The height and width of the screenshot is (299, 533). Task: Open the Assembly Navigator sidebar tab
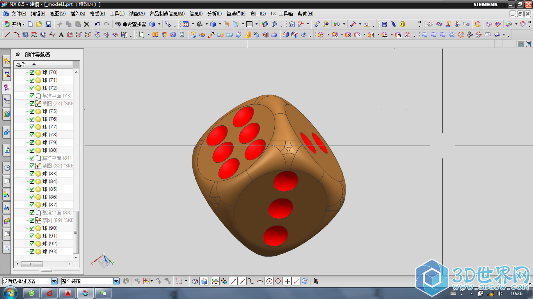tap(7, 61)
